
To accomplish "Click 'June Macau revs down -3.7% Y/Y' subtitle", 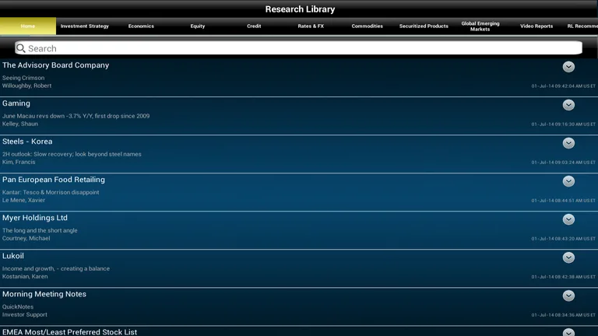I will [x=76, y=116].
